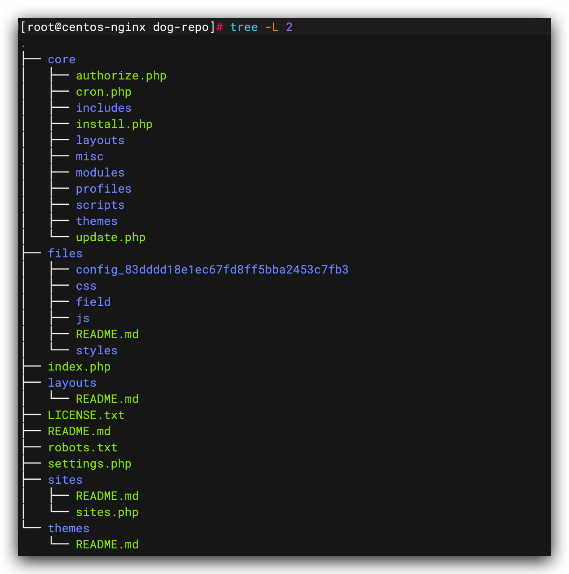This screenshot has height=574, width=569.
Task: Click the root@centos-nginx prompt text
Action: coord(86,27)
